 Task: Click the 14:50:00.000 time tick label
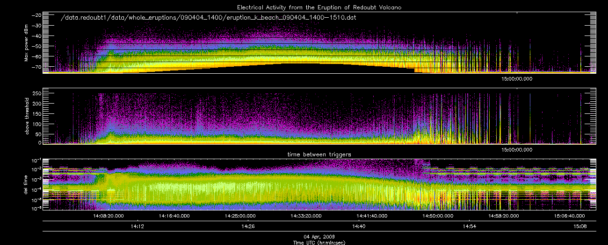click(x=438, y=216)
